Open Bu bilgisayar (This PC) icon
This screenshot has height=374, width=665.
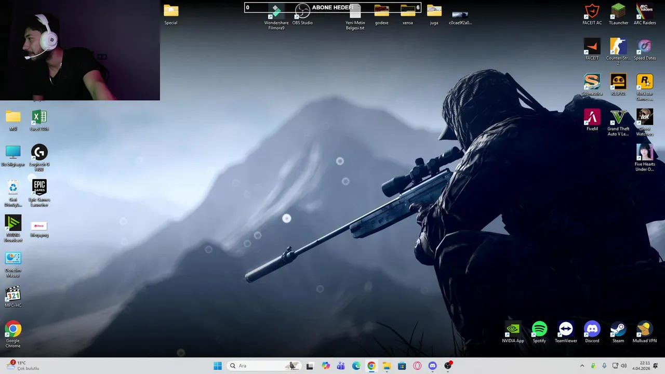pos(13,155)
